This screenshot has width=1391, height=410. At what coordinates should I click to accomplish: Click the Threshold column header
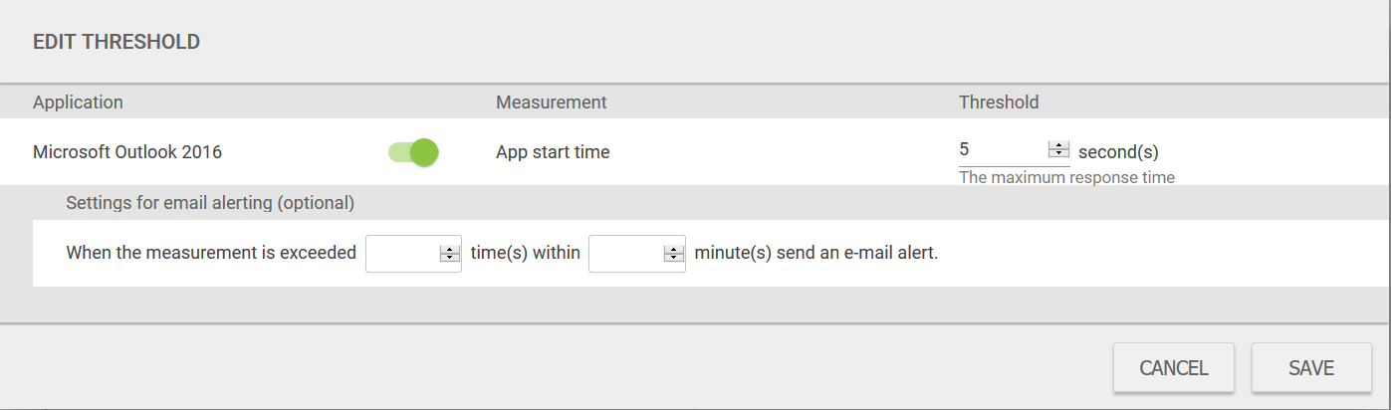point(999,102)
